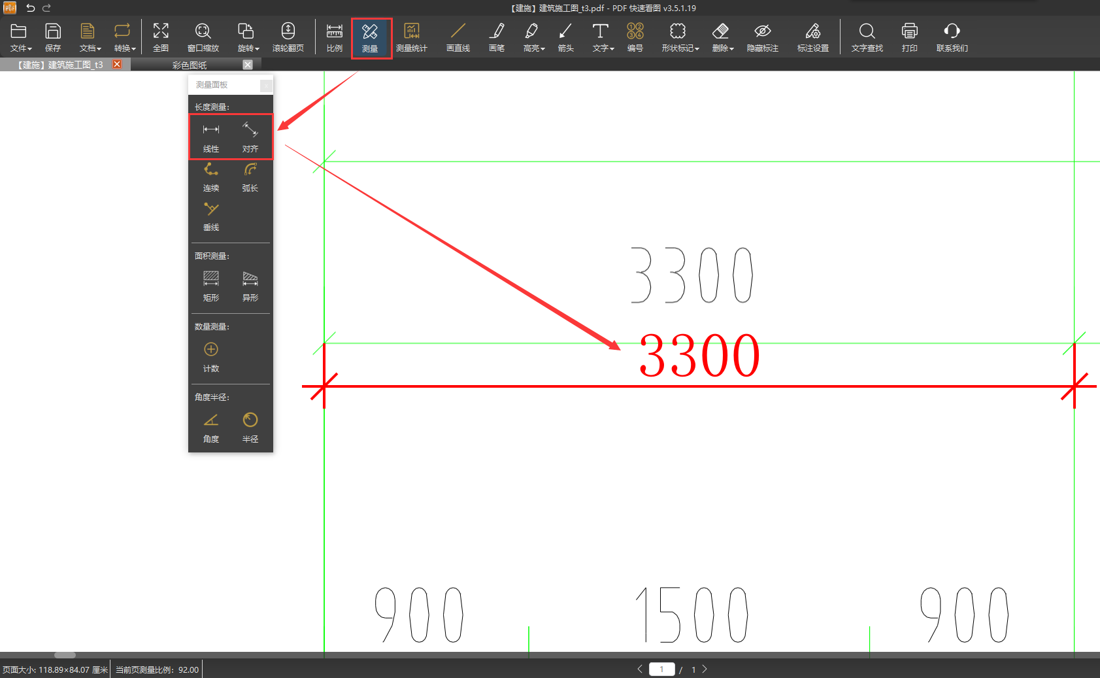
Task: Select the 画直线 draw line tool
Action: point(458,38)
